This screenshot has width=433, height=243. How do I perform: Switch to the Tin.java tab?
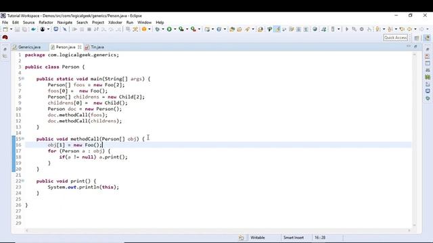[97, 47]
